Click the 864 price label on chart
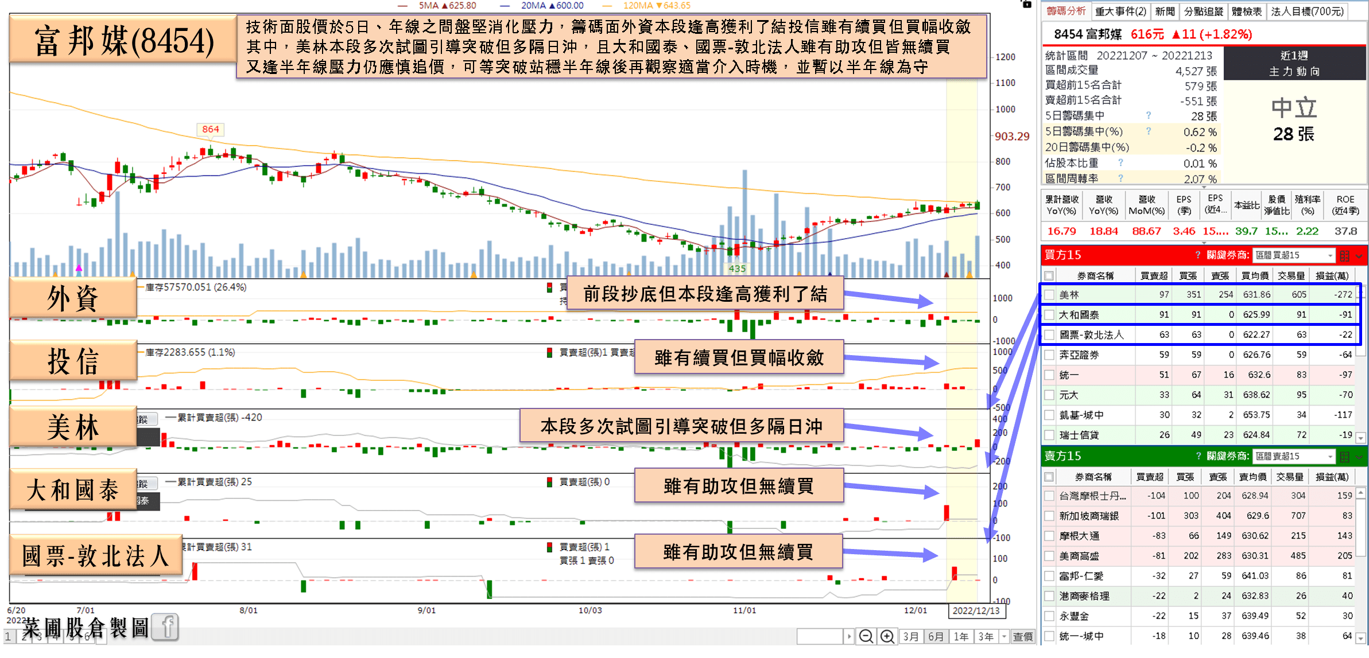 point(211,130)
